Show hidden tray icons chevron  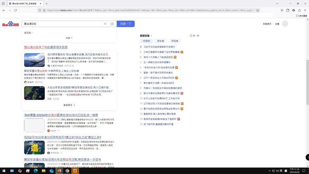click(x=270, y=171)
